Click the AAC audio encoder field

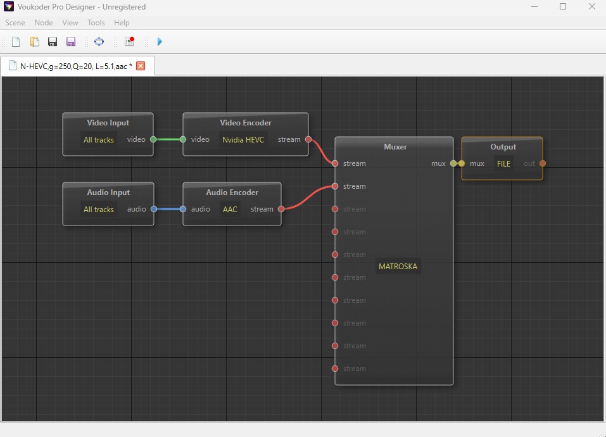pos(230,209)
